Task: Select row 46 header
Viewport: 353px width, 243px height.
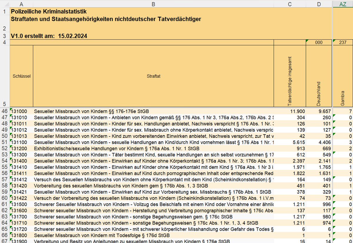Action: pyautogui.click(x=5, y=111)
